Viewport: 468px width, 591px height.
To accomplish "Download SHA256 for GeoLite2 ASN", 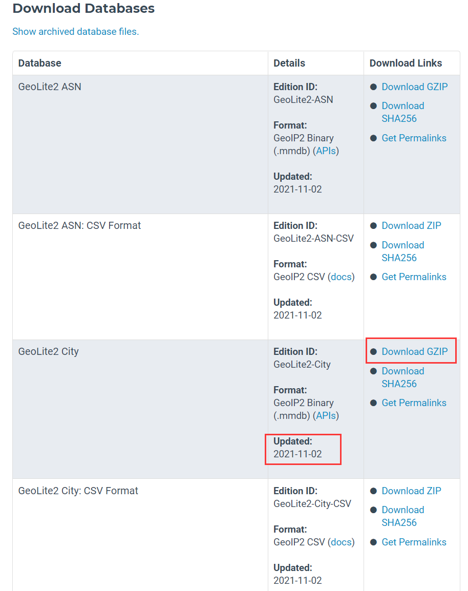I will pyautogui.click(x=402, y=112).
